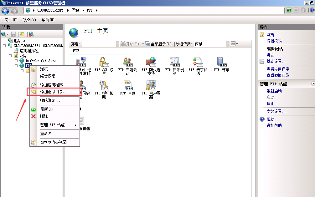Click the 网站 segment in address bar
This screenshot has height=197, width=315.
point(75,10)
